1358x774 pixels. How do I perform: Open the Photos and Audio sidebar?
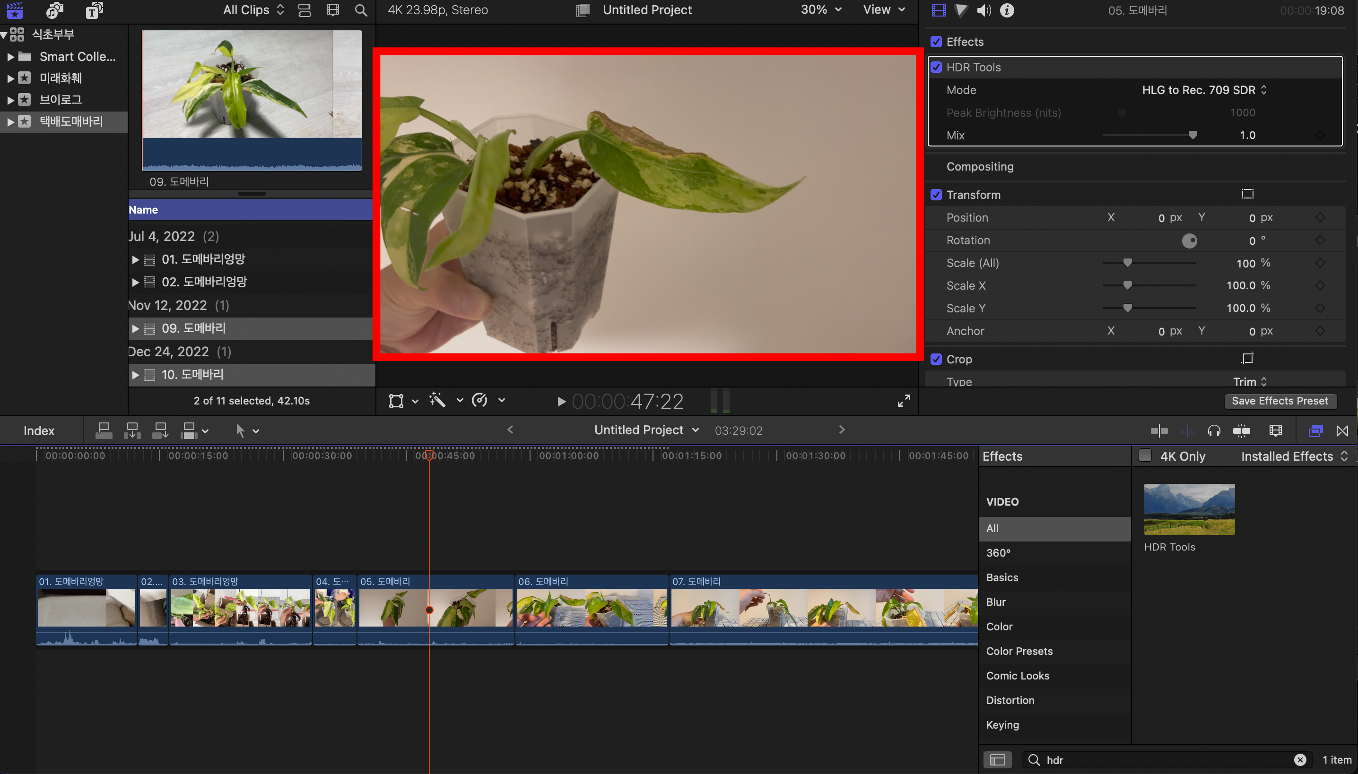[55, 10]
